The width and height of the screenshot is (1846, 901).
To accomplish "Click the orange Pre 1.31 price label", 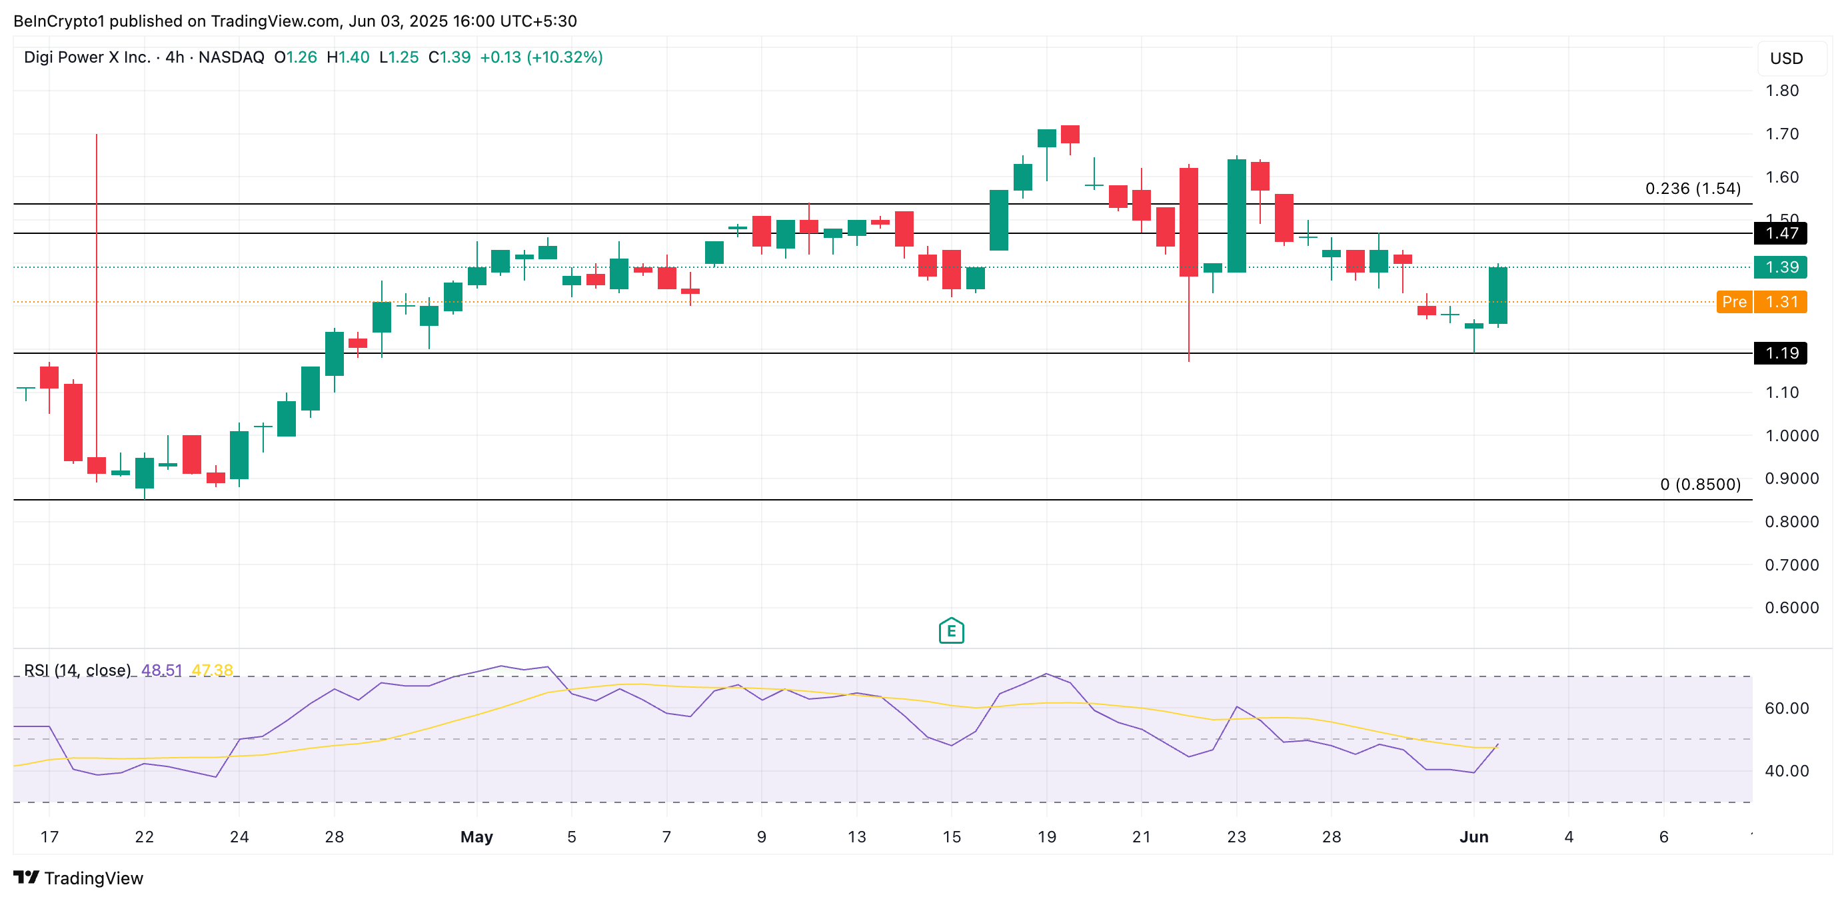I will 1761,302.
